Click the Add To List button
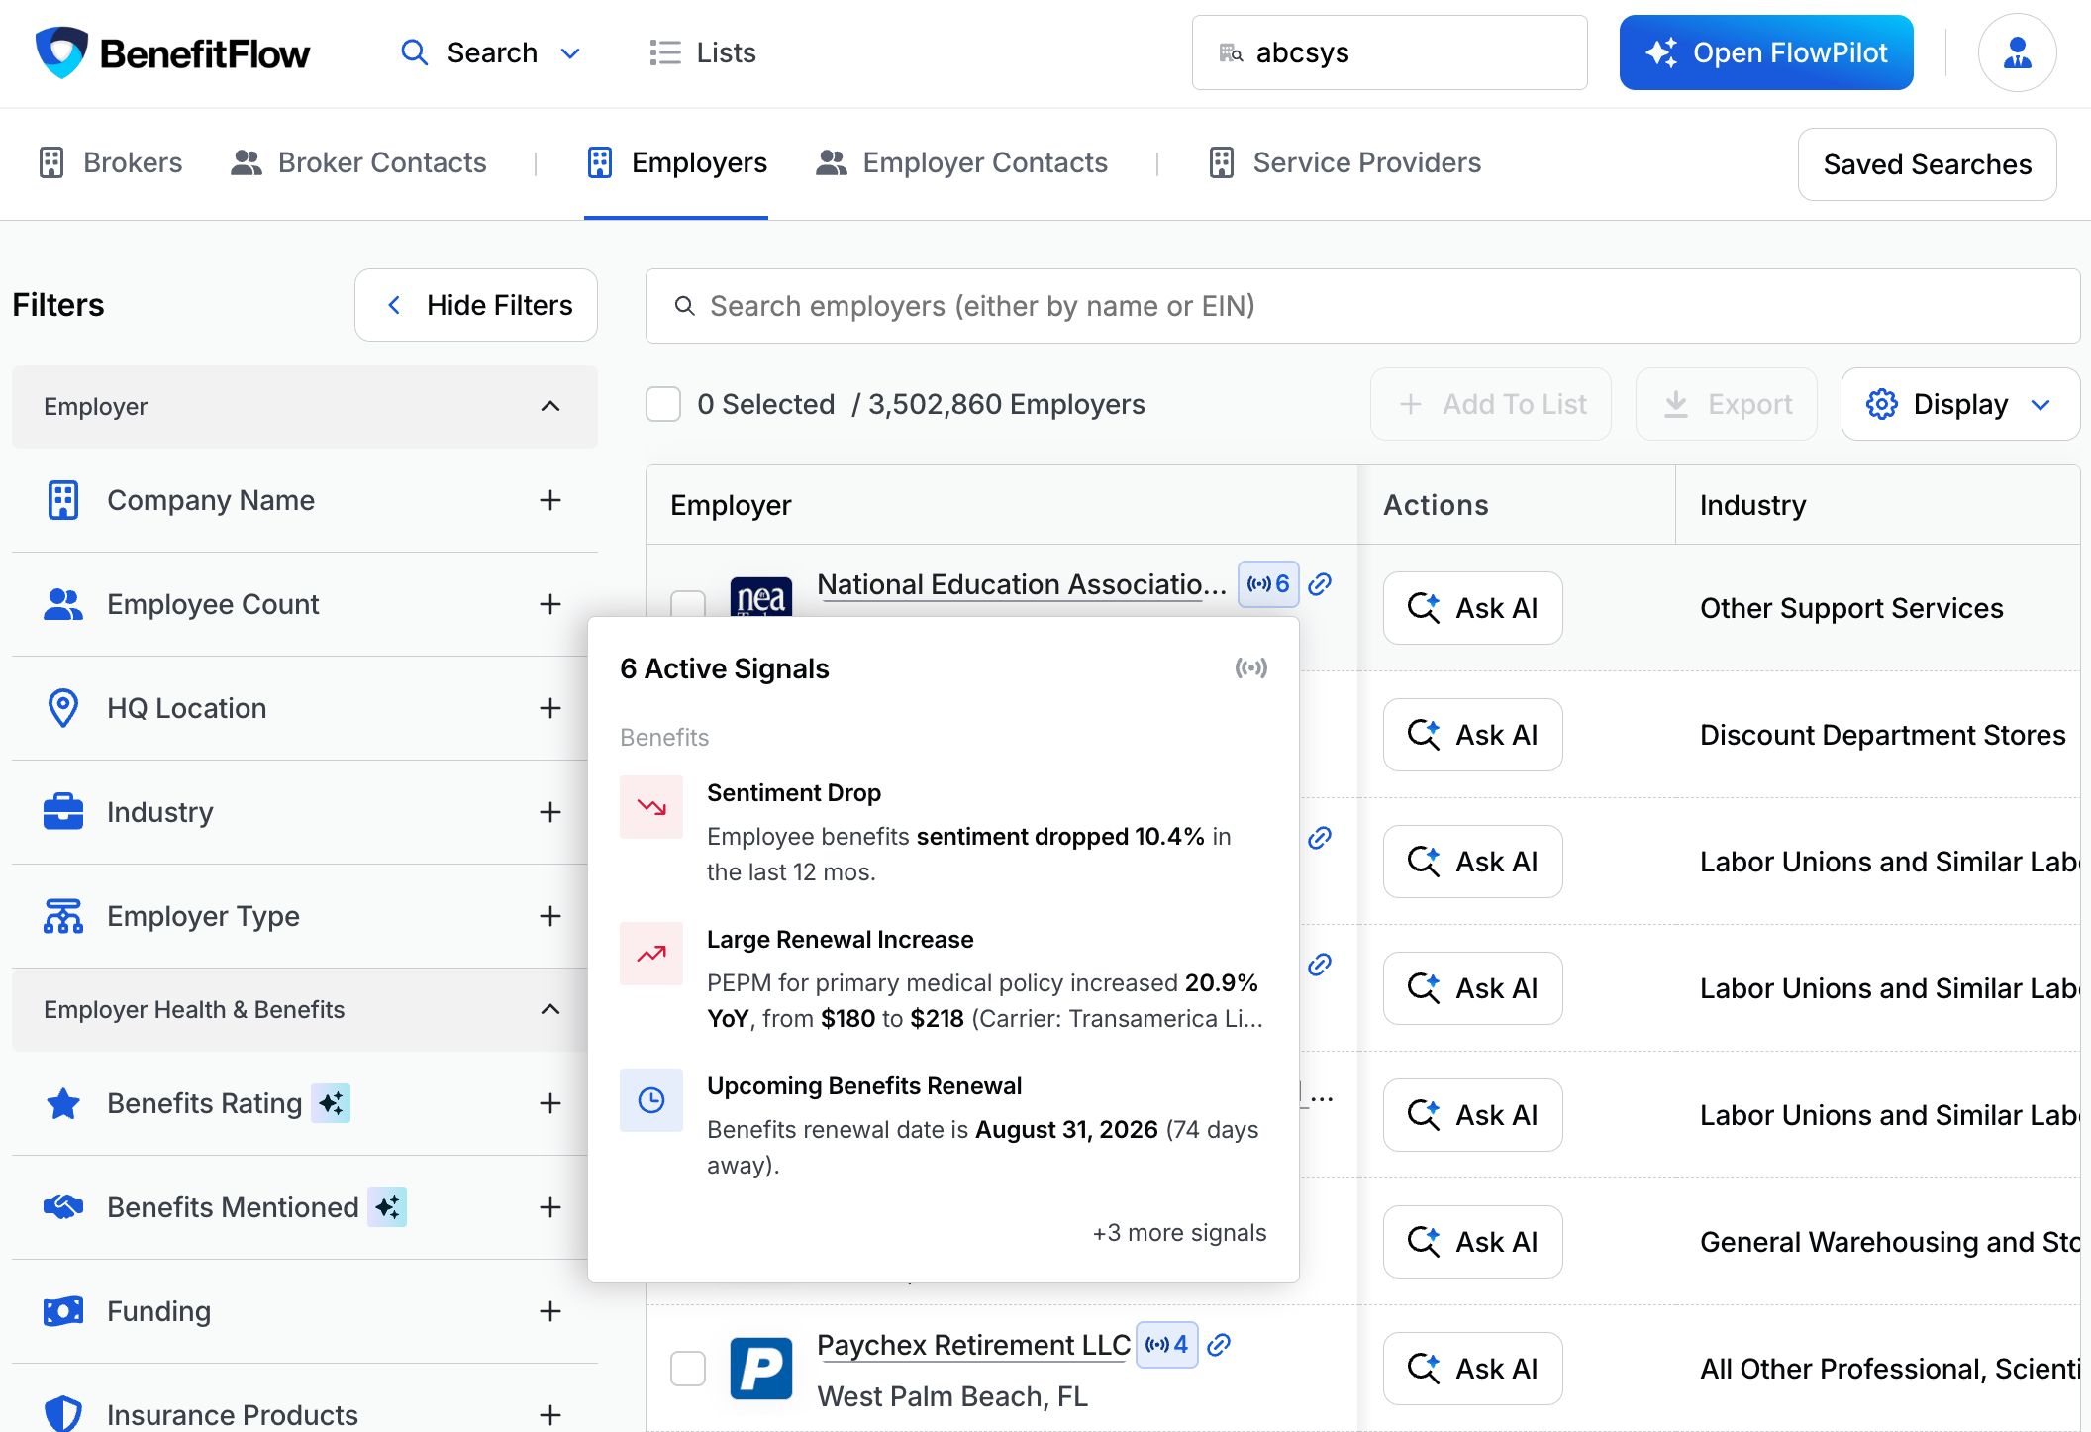The width and height of the screenshot is (2091, 1432). [1491, 404]
